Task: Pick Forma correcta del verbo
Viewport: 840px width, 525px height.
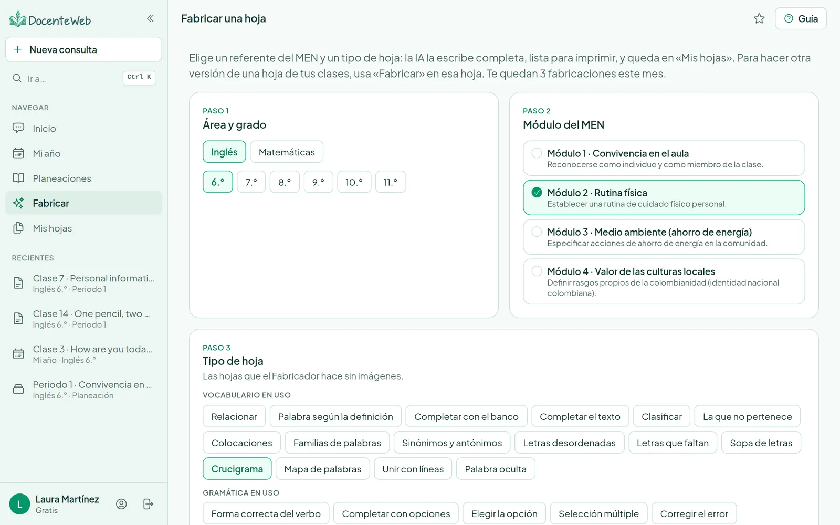Action: click(266, 513)
